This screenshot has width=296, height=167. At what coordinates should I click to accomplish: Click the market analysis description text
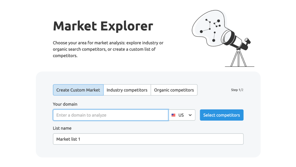coord(108,49)
